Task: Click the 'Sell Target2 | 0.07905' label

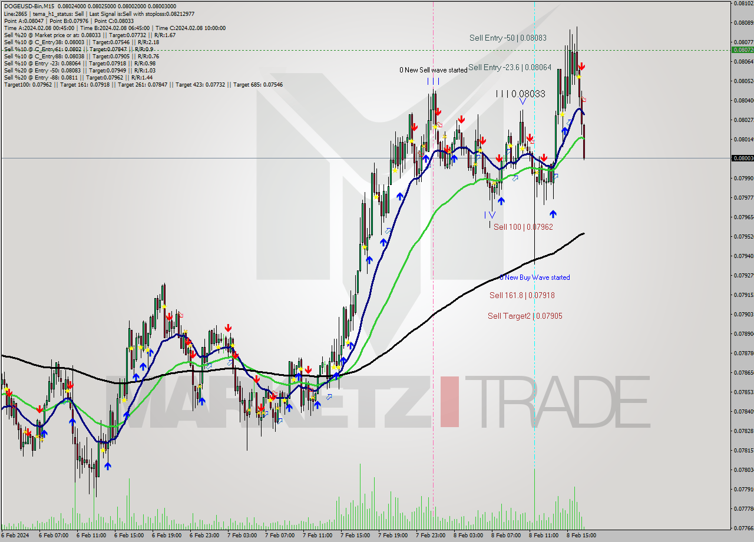Action: point(525,316)
